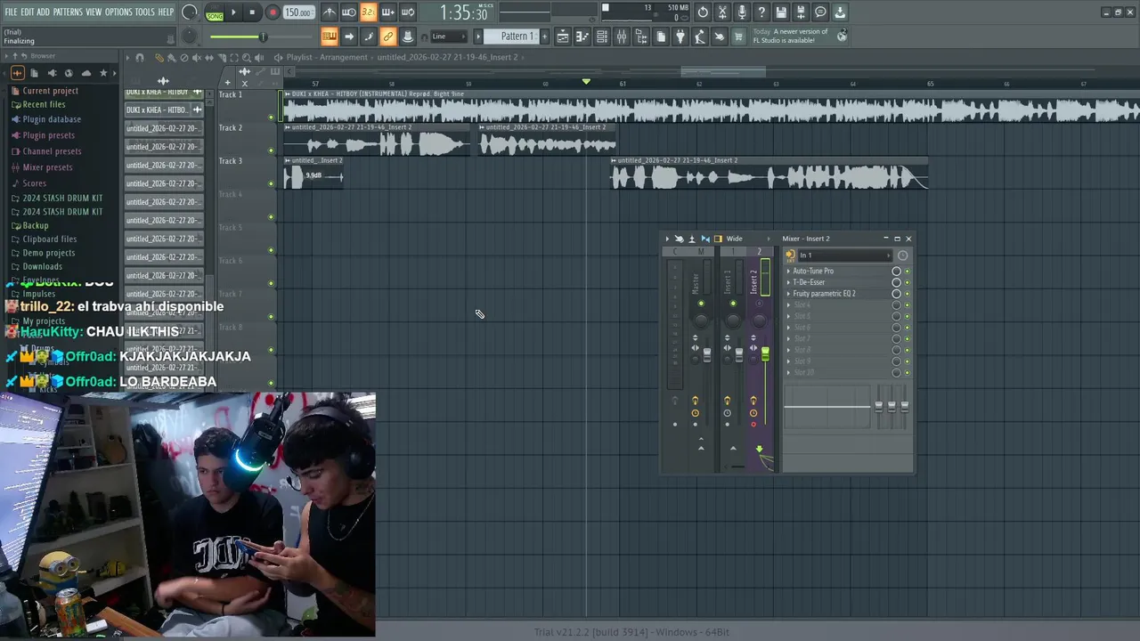Select the playlist Paint brush tool

172,58
